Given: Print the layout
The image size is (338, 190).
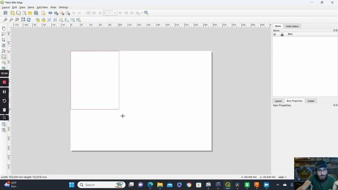Looking at the screenshot, I should tap(50, 13).
